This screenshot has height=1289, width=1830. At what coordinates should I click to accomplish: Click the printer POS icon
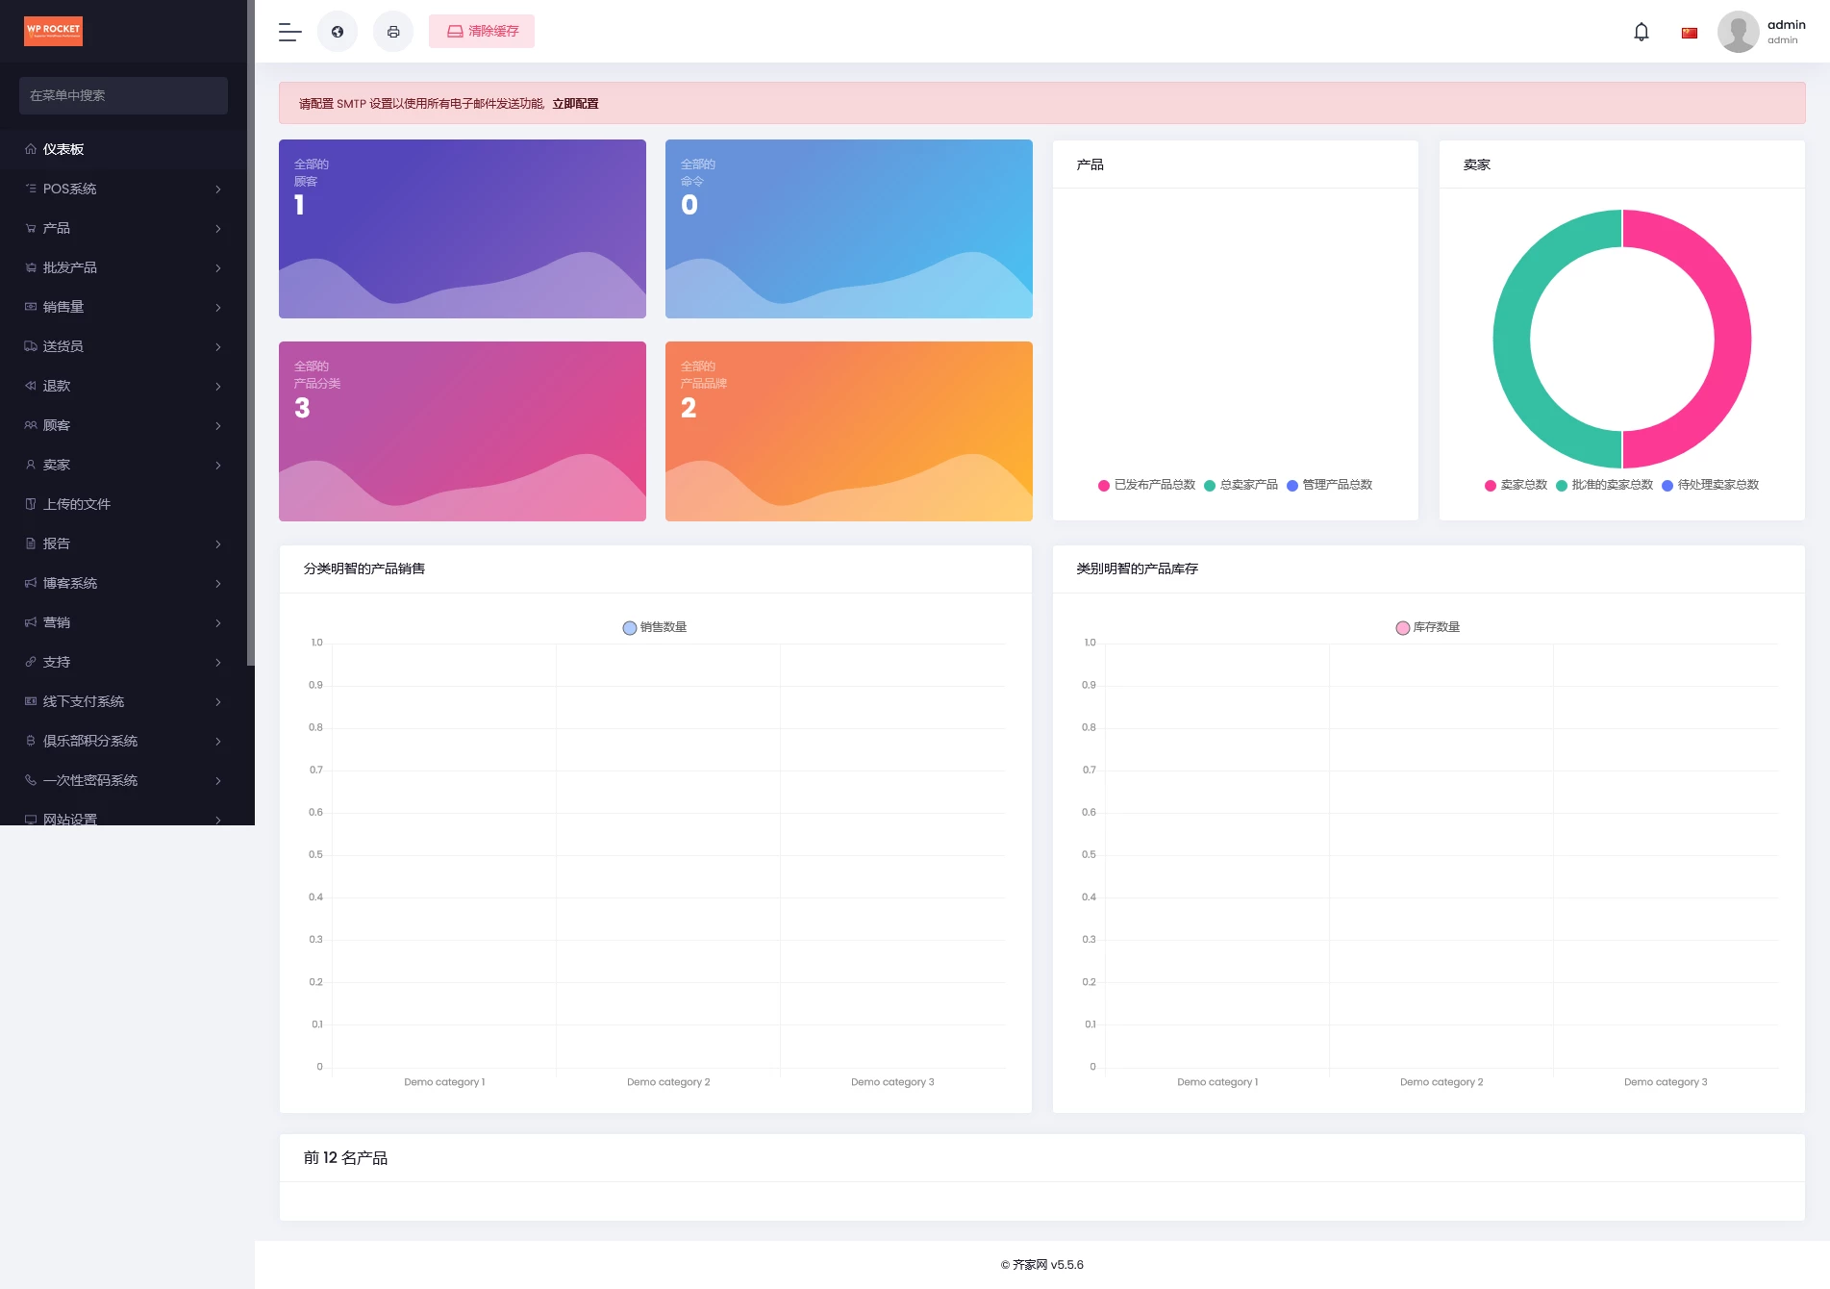393,32
